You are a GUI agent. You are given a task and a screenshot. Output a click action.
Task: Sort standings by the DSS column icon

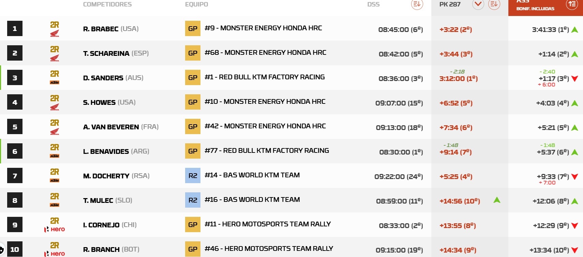point(417,4)
